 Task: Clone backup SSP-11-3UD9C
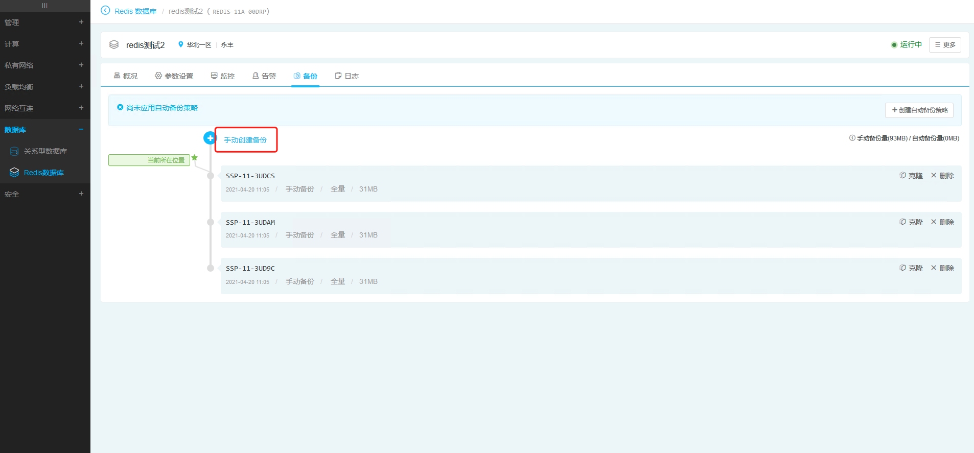click(911, 268)
